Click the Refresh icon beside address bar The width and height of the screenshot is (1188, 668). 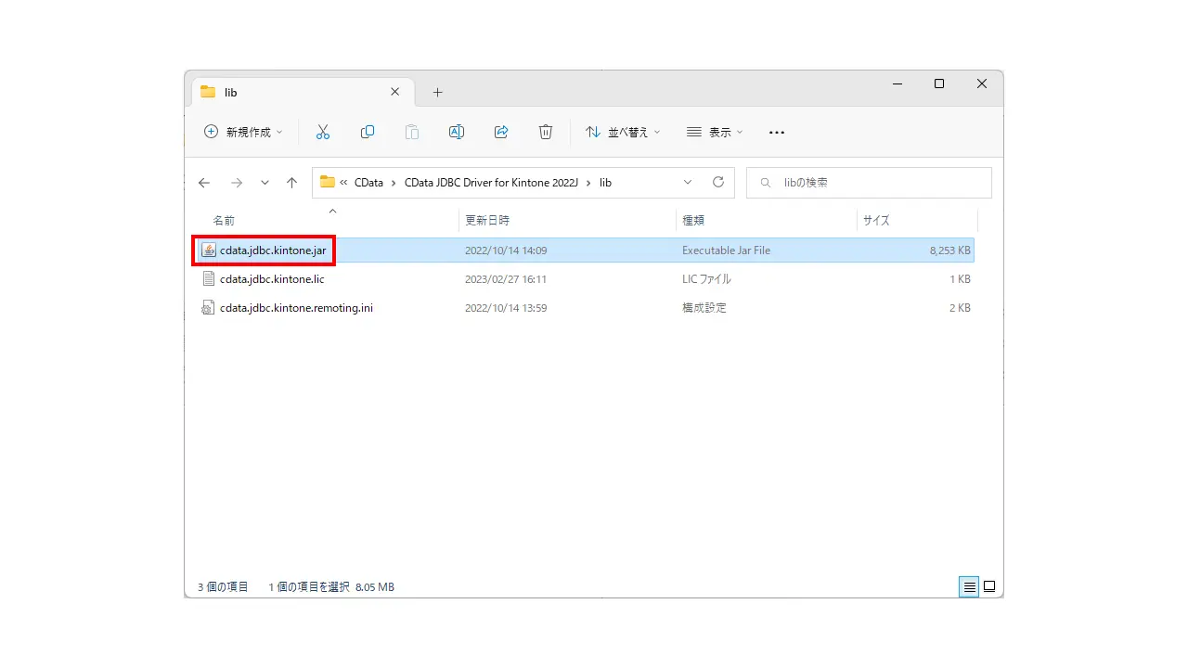click(717, 183)
